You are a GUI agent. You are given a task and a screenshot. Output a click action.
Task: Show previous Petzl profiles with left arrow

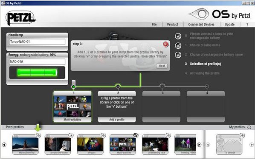tap(4, 145)
